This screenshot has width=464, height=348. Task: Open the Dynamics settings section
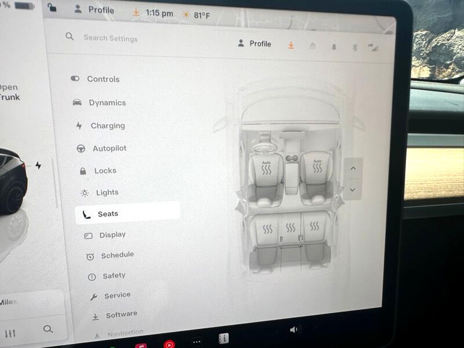coord(107,103)
